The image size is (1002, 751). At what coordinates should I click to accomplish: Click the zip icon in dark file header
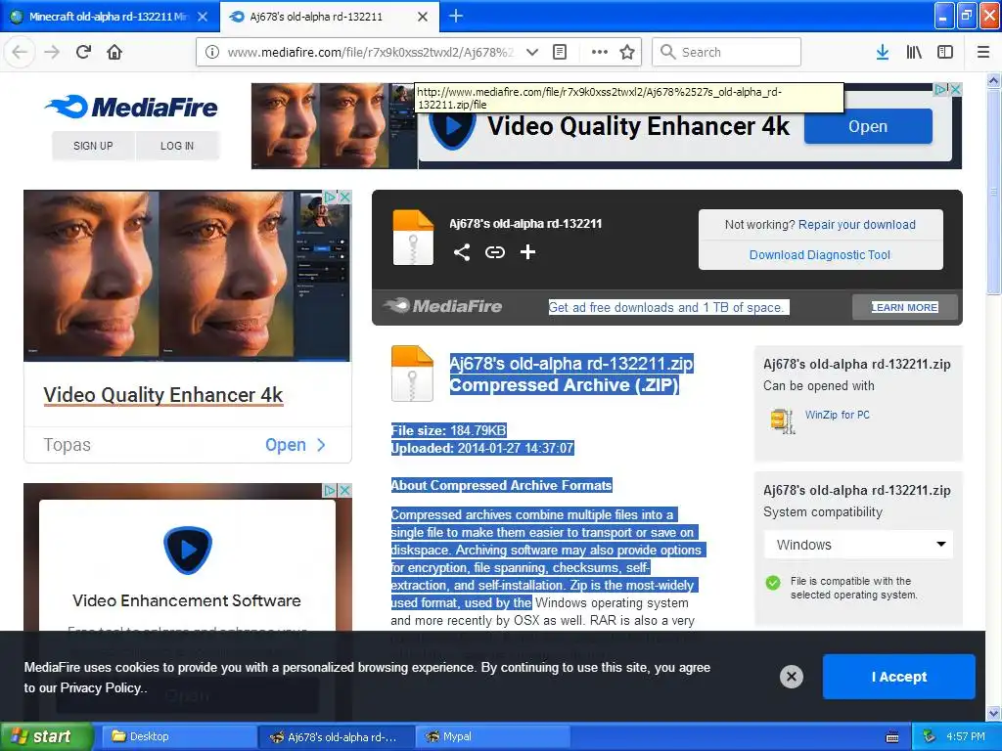[413, 238]
